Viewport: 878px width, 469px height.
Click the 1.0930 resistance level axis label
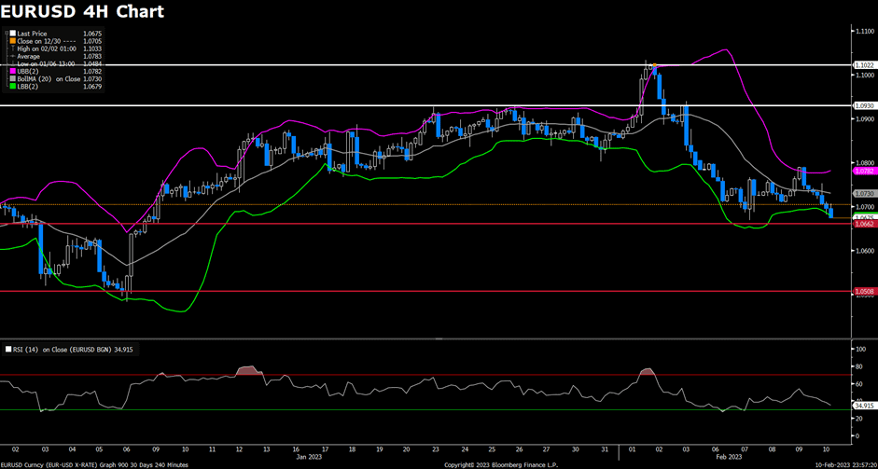click(x=864, y=105)
